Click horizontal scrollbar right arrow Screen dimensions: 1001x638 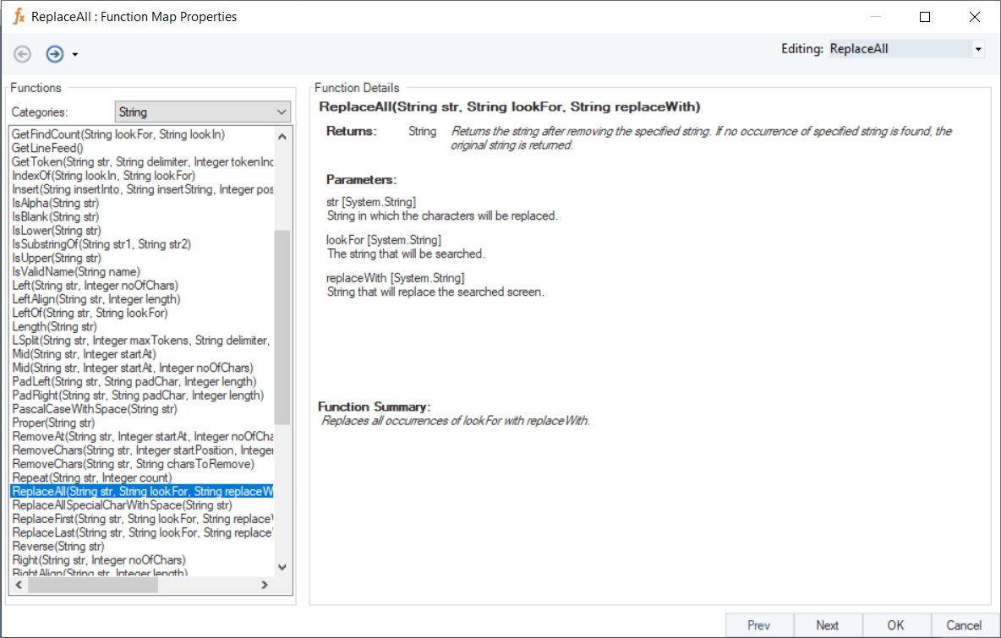(264, 585)
